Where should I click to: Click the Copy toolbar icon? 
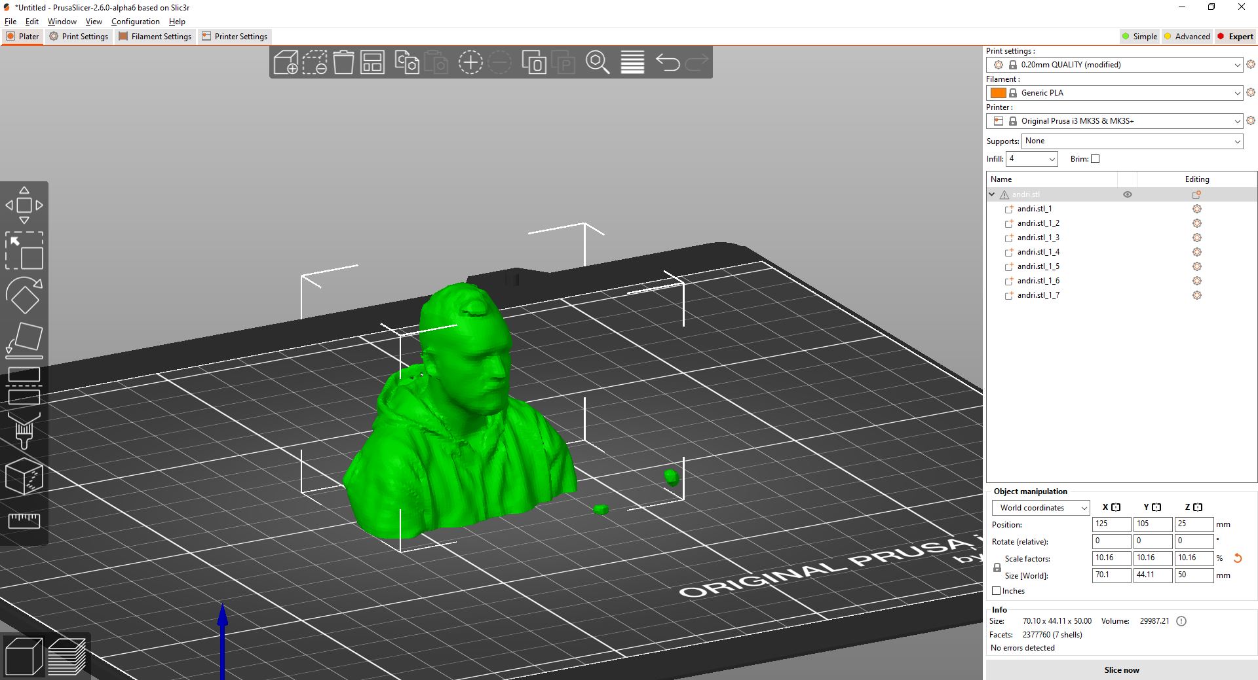click(407, 62)
